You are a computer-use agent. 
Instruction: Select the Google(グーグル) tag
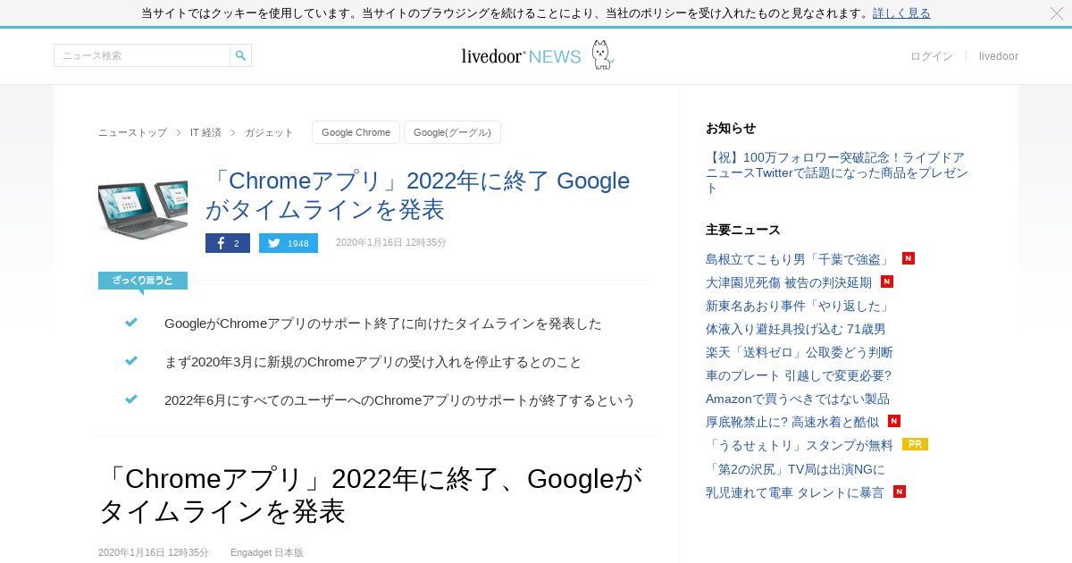point(452,132)
